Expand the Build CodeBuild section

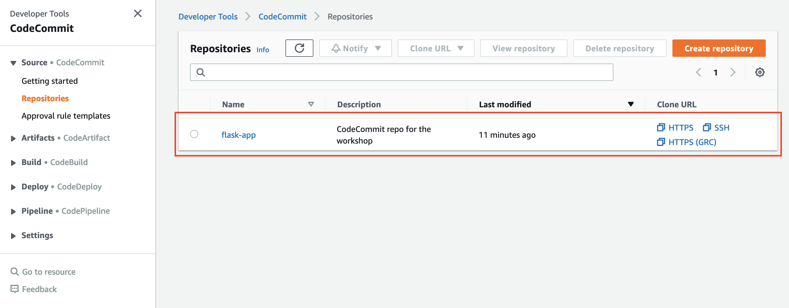click(13, 163)
